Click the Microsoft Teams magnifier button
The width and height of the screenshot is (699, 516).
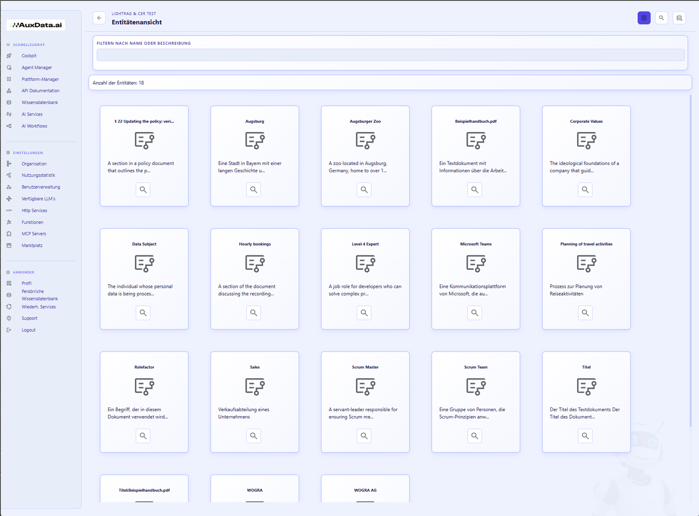(x=475, y=313)
